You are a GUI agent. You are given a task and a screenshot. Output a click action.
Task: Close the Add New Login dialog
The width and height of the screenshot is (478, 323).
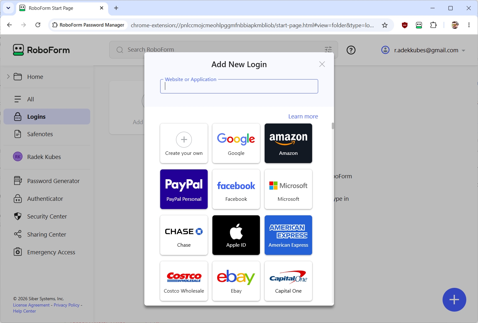coord(322,64)
